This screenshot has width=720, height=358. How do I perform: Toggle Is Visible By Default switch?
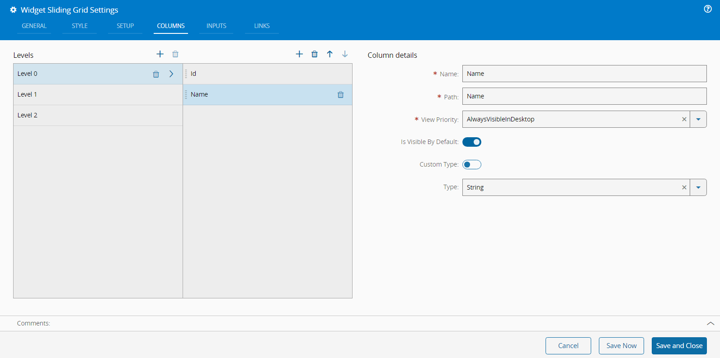[472, 142]
